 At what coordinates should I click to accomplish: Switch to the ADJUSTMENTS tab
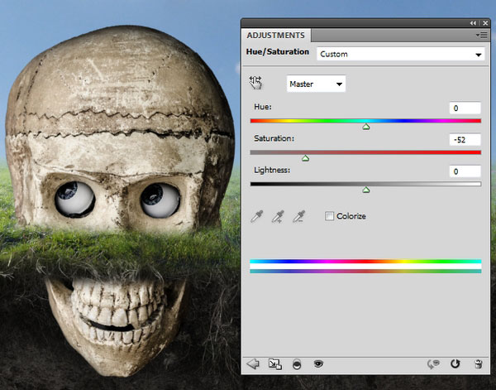coord(276,35)
